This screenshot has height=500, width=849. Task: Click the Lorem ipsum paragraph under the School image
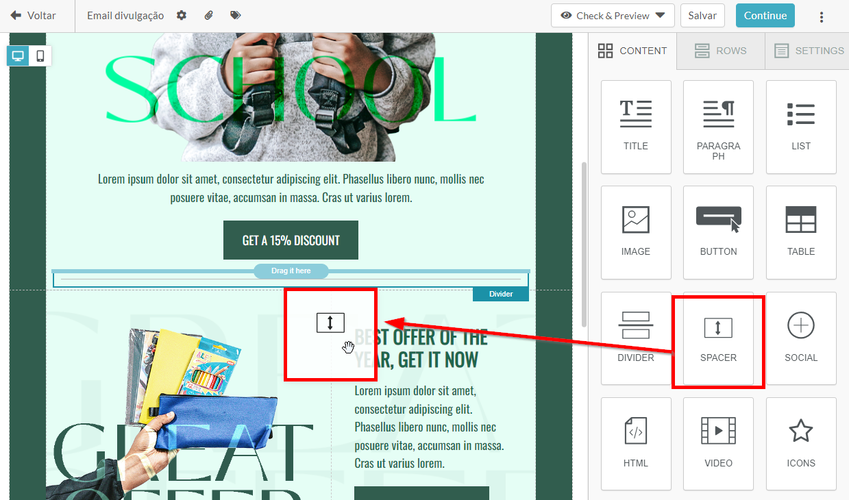tap(291, 188)
